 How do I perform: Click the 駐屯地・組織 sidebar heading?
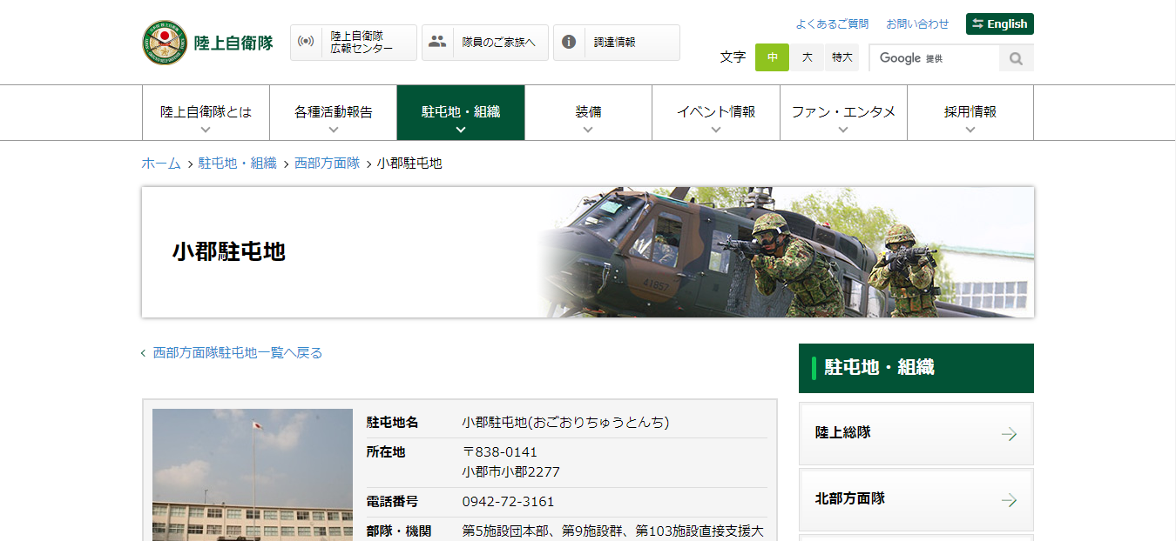(x=916, y=368)
